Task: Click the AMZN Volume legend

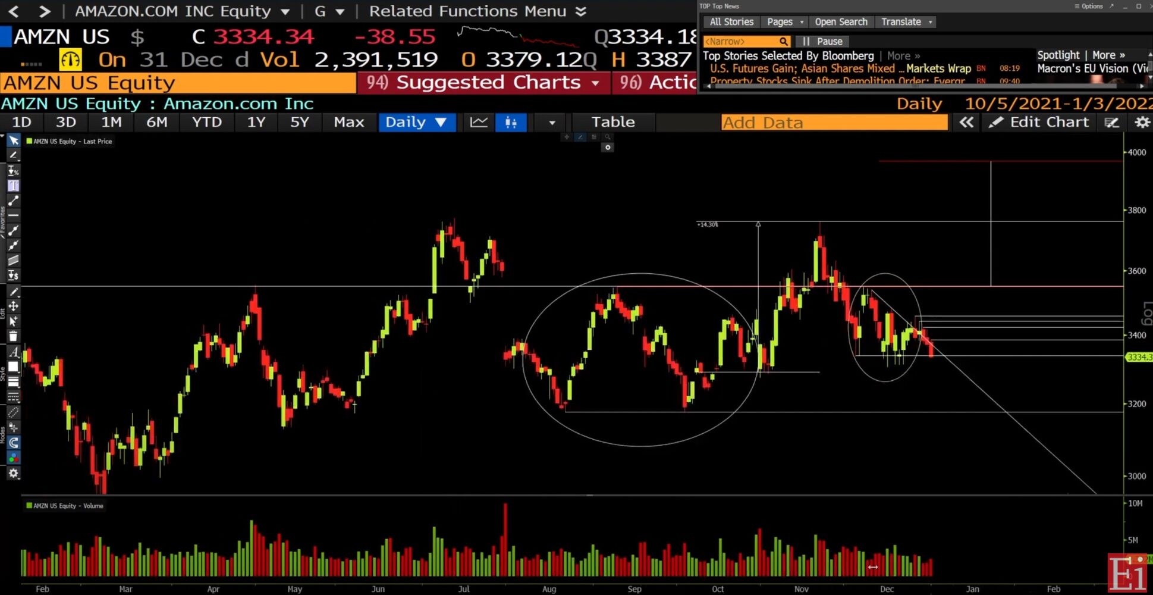Action: point(65,506)
